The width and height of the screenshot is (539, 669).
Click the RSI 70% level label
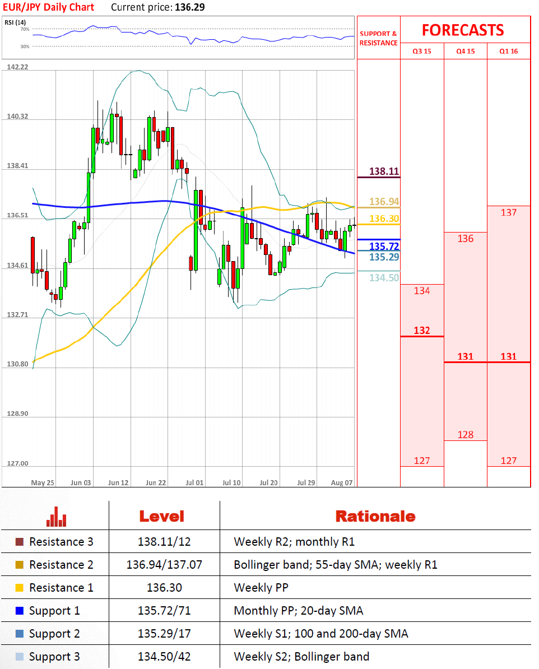coord(25,30)
